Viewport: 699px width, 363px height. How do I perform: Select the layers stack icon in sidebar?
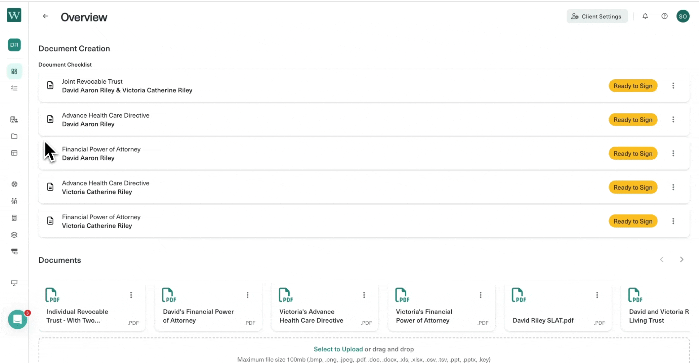coord(14,235)
